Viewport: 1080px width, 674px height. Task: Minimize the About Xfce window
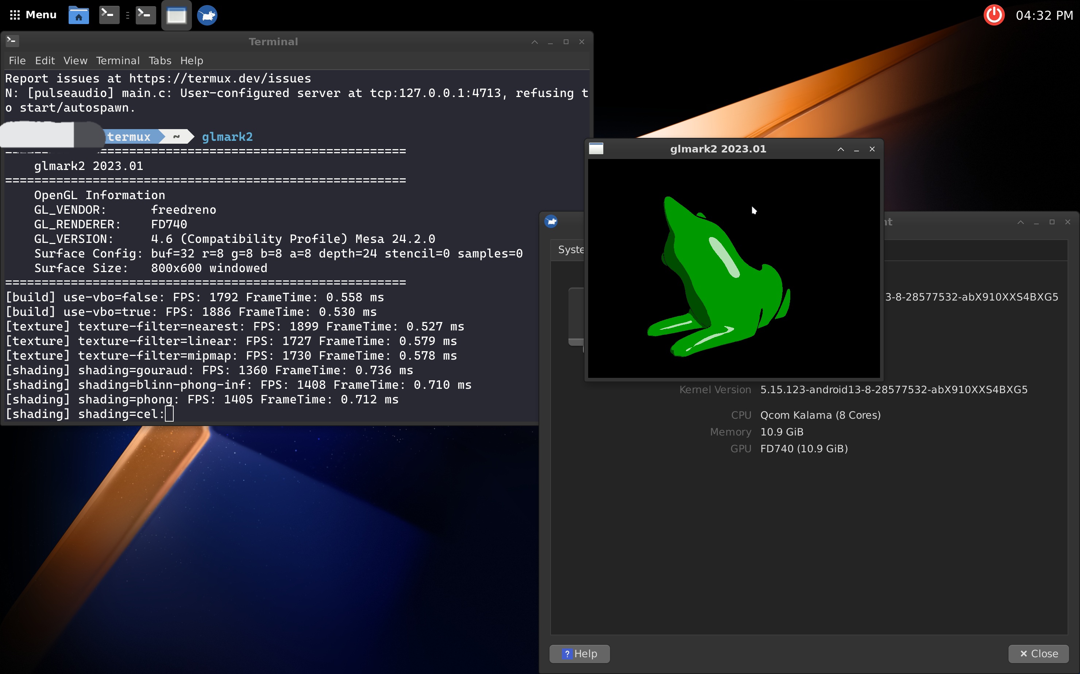tap(1036, 222)
